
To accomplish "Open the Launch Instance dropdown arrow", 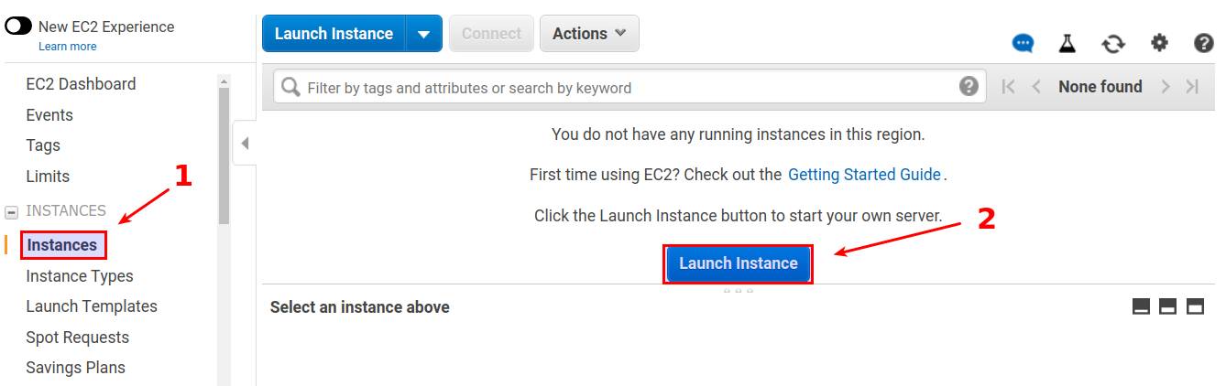I will [423, 34].
